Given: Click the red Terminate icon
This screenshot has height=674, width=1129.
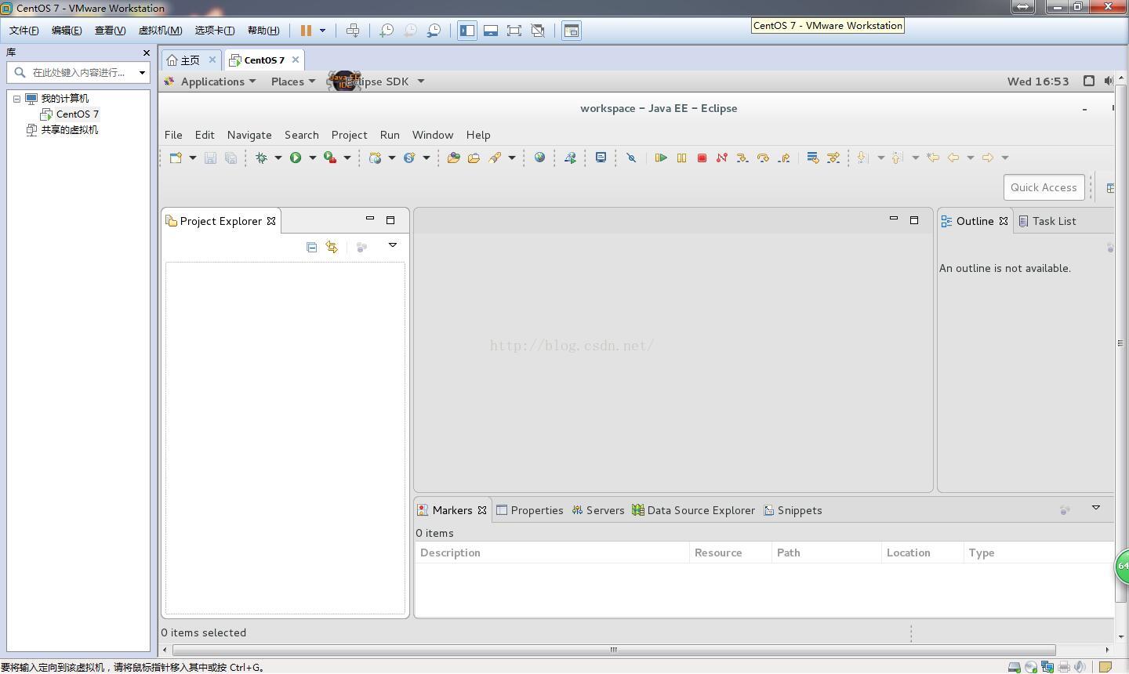Looking at the screenshot, I should point(702,158).
